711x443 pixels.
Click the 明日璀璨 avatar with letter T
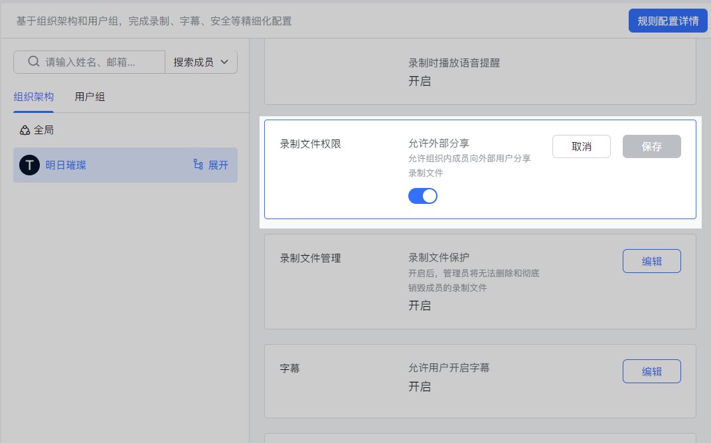point(29,165)
